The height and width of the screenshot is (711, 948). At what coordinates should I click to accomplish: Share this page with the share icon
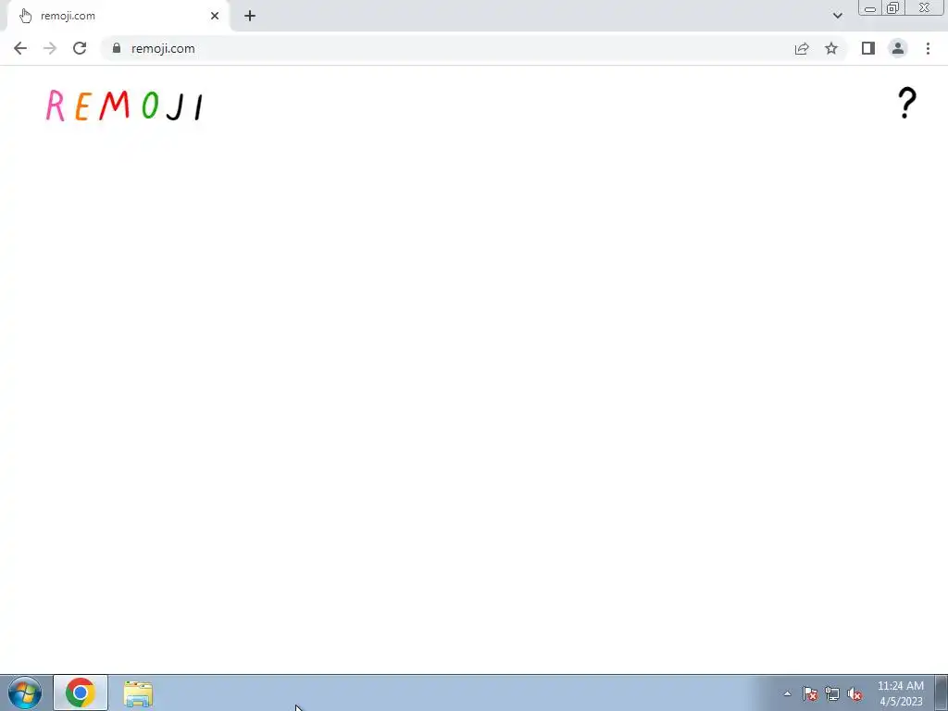click(802, 48)
